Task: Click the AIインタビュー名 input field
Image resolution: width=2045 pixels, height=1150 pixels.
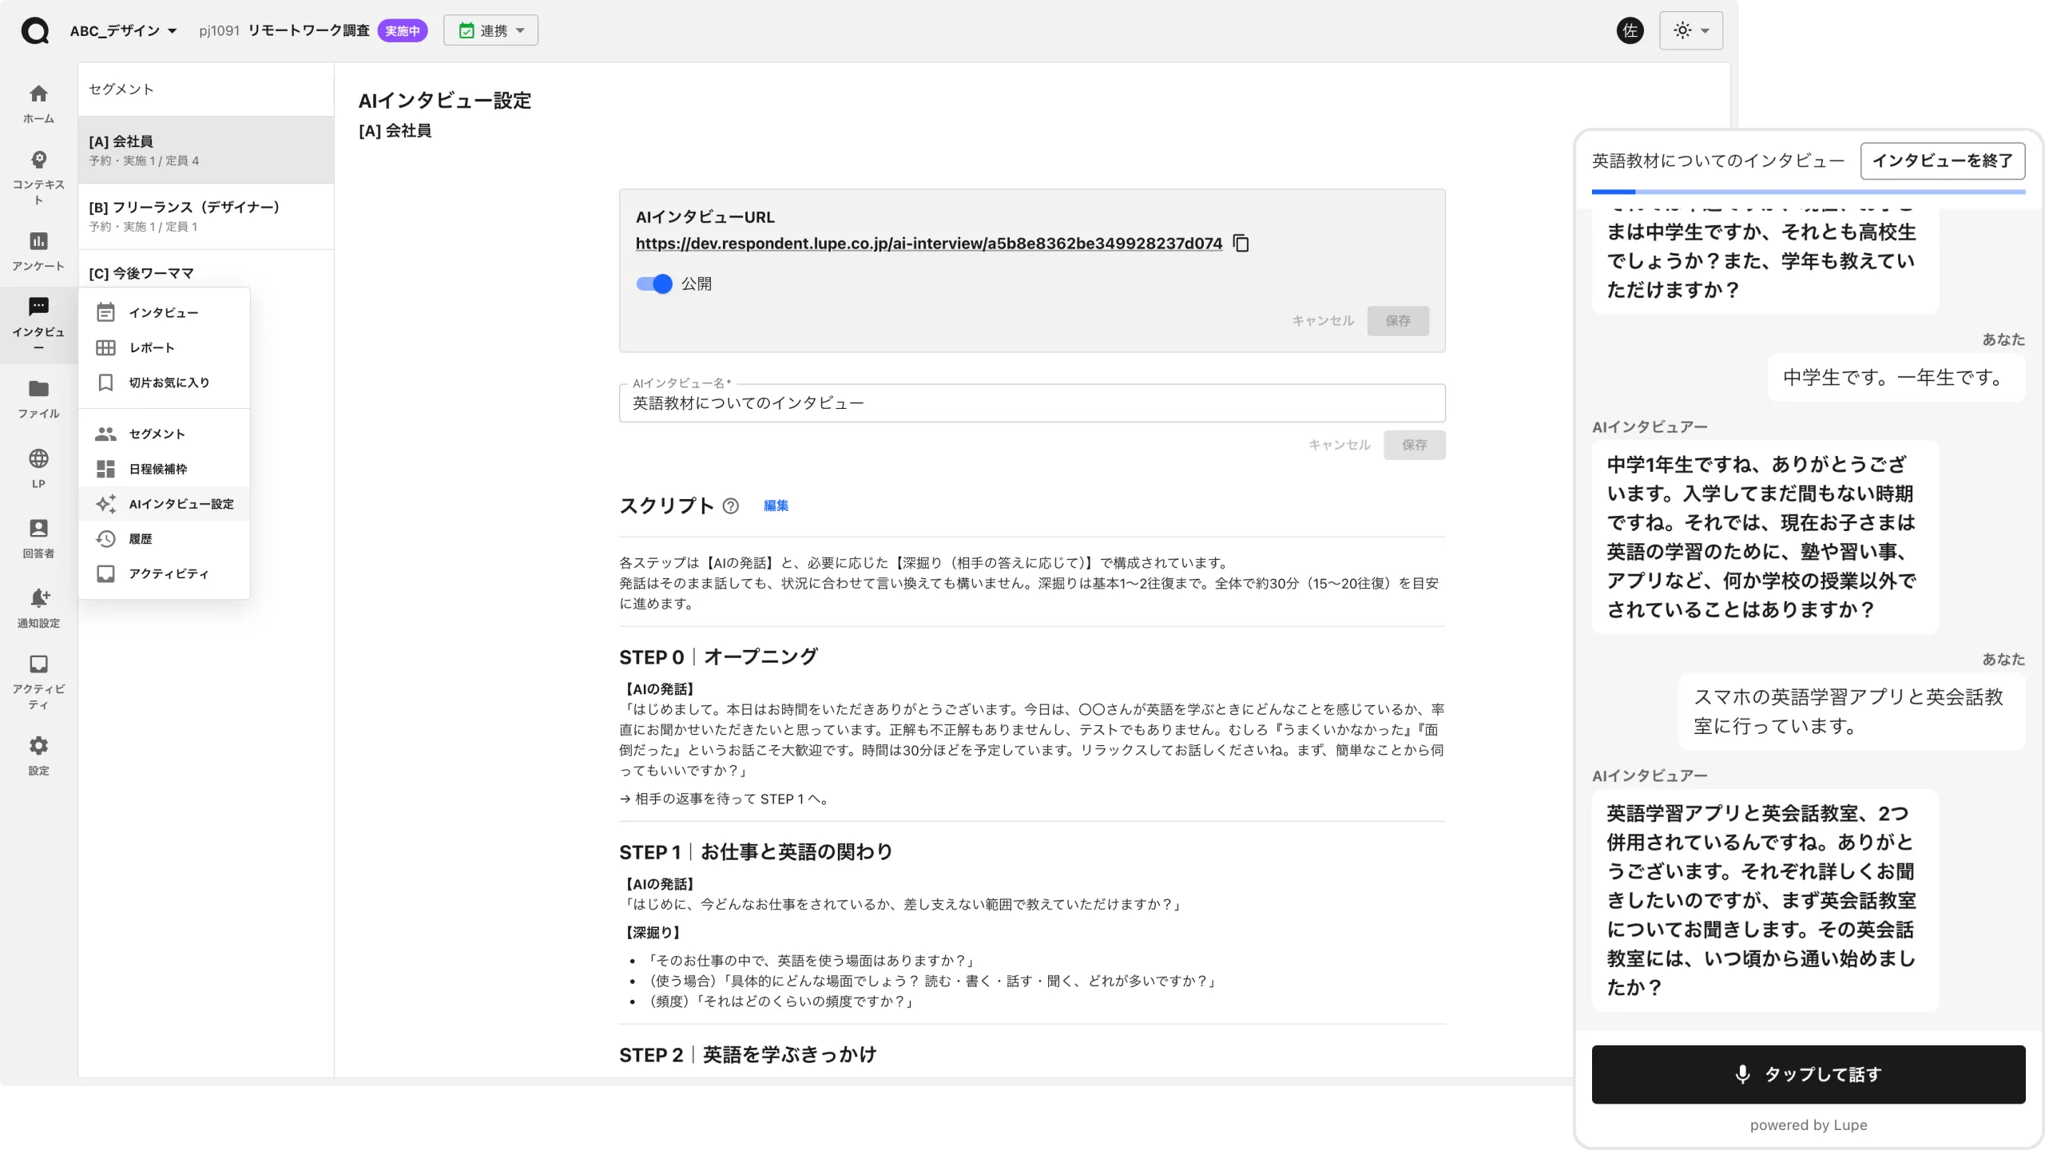Action: [1032, 403]
